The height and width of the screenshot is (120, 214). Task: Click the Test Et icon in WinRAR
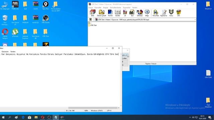110,13
